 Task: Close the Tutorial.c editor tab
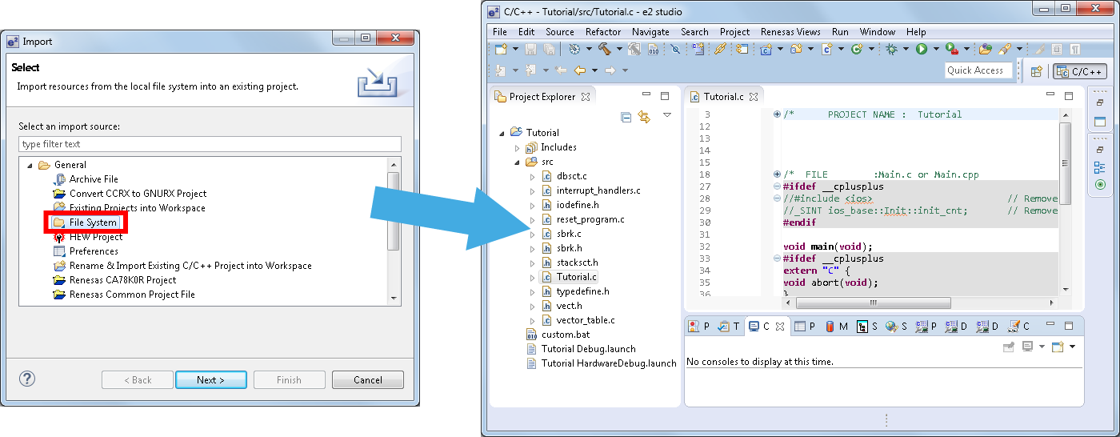coord(753,97)
